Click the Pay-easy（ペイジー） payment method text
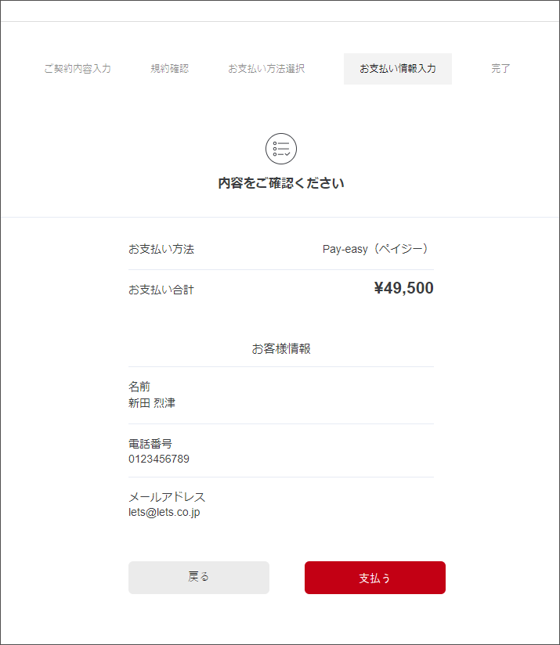 click(378, 249)
